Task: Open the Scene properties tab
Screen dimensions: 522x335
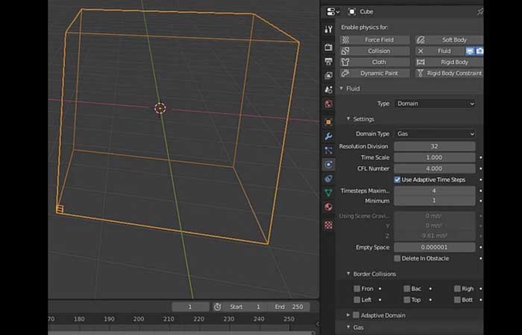Action: [329, 89]
